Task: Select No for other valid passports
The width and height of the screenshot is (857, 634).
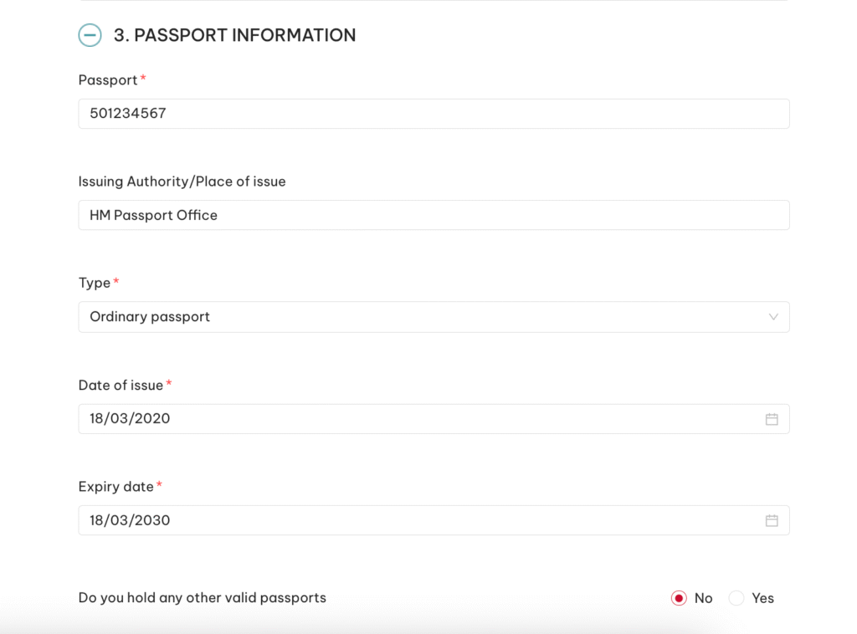Action: 679,598
